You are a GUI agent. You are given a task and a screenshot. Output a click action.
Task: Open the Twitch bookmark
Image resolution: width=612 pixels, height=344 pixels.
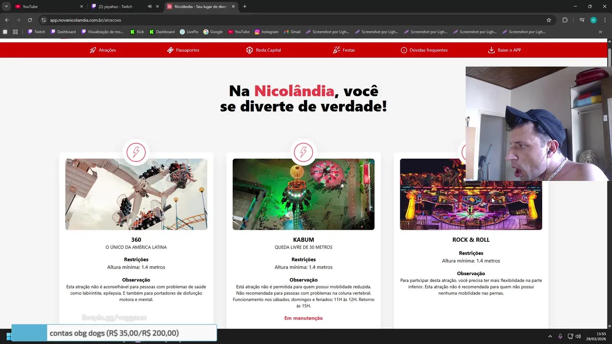(36, 32)
